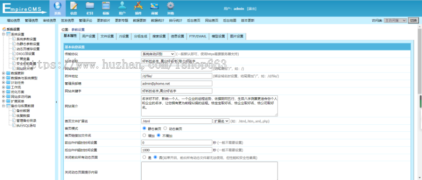Click the 退出 logout link
This screenshot has width=422, height=180.
[252, 8]
